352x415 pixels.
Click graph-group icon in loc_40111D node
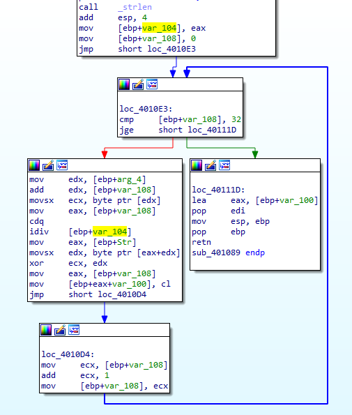[x=224, y=165]
